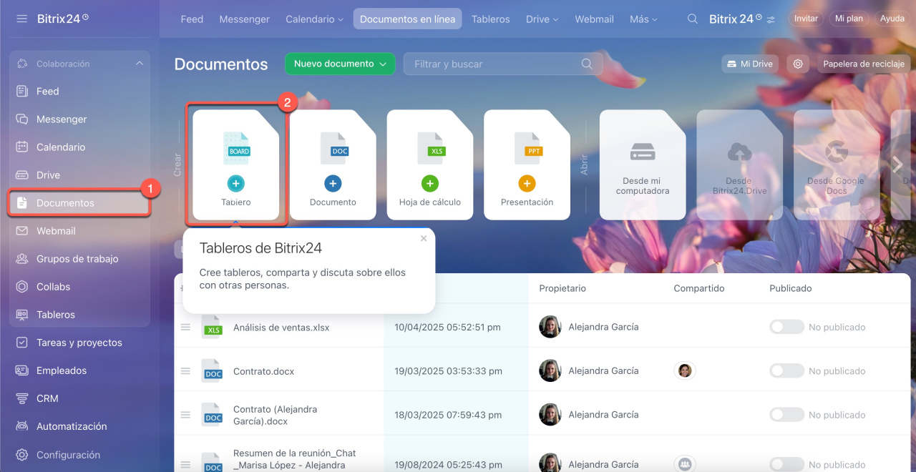
Task: Open Papelera de reciclaje
Action: point(864,64)
